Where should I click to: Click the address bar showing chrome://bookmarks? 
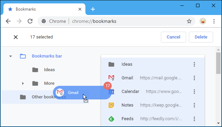click(x=113, y=21)
